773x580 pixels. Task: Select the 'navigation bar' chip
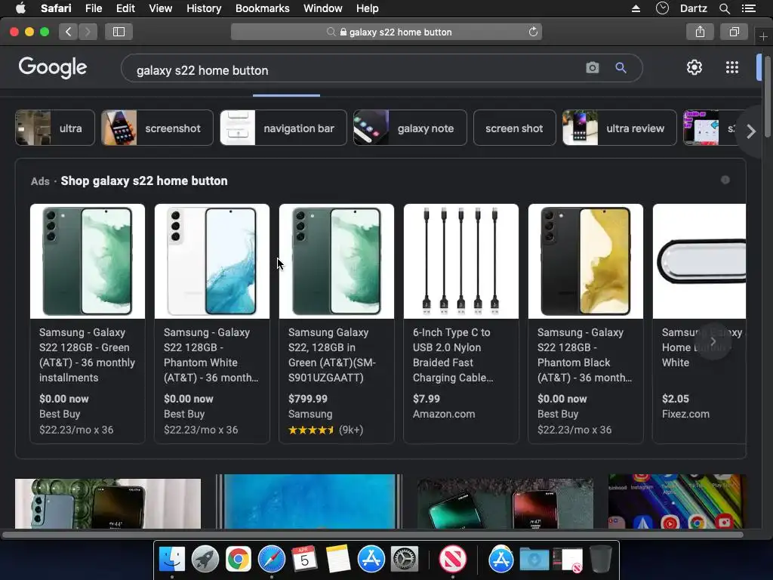[283, 128]
